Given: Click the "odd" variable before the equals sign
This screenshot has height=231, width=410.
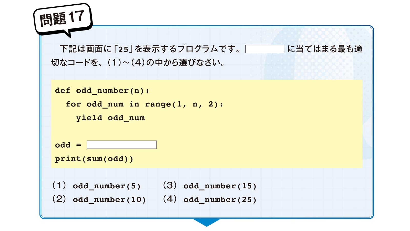Looking at the screenshot, I should click(x=63, y=145).
